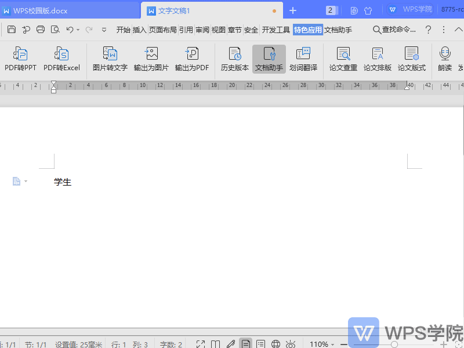Viewport: 464px width, 348px height.
Task: Click the export to PDF quick icon
Action: coord(26,30)
